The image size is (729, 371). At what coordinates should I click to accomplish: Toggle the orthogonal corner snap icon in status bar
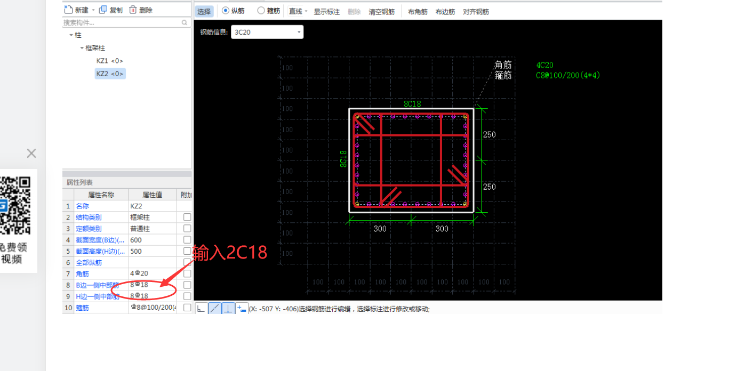pyautogui.click(x=201, y=309)
